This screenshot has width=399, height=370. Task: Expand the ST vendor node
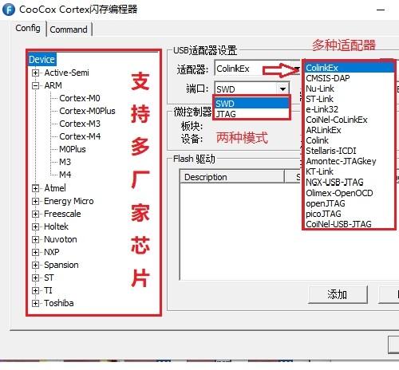(35, 277)
